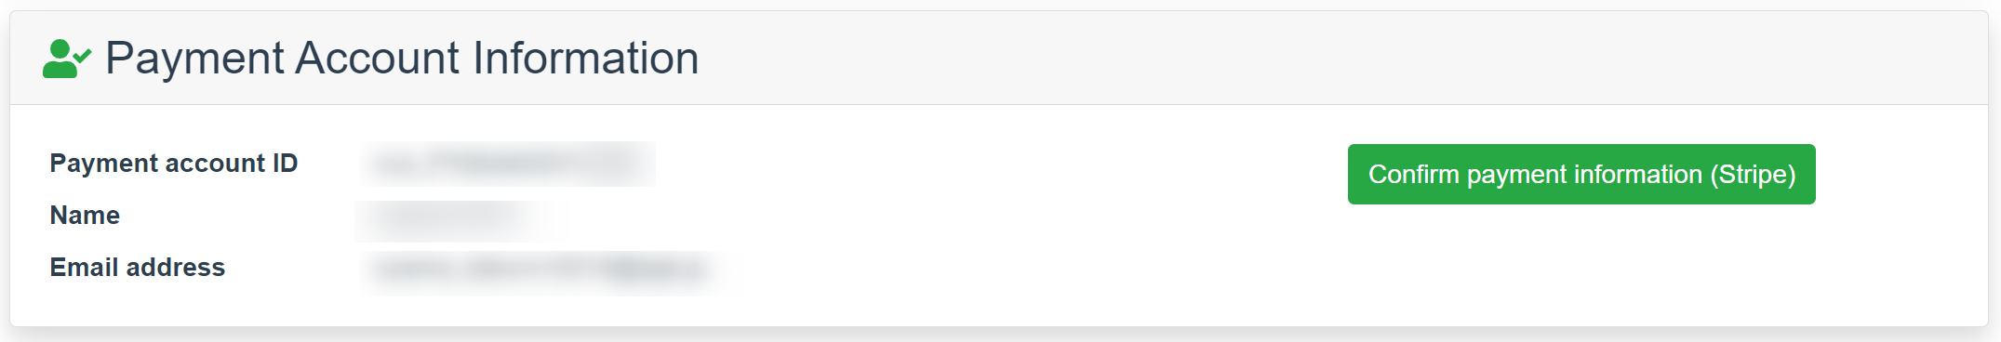Click the word Information in the heading

[x=586, y=59]
